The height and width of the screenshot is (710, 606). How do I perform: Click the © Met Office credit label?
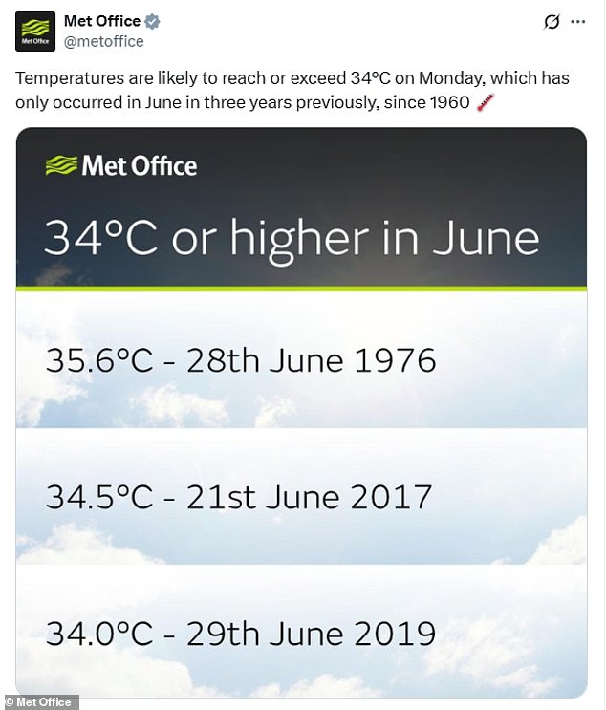[x=39, y=702]
